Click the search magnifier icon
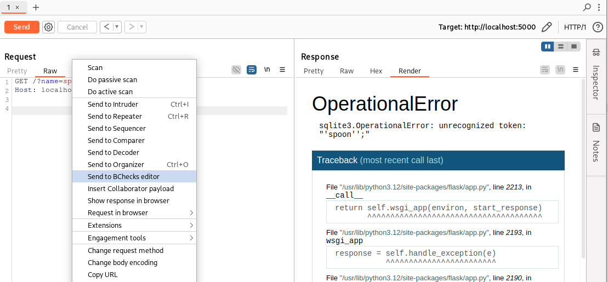 [587, 7]
